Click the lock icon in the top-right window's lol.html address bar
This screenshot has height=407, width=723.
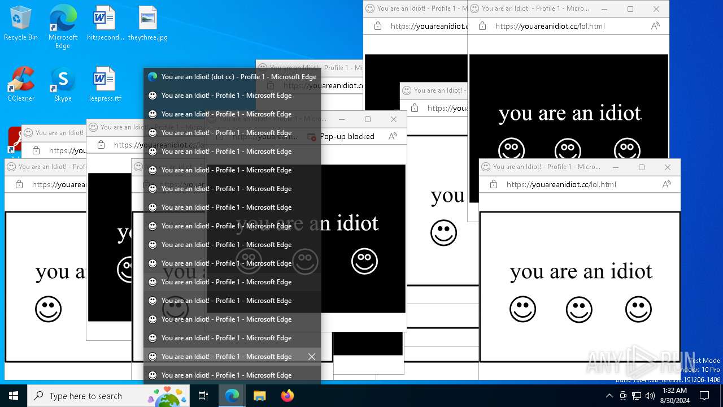[x=482, y=26]
